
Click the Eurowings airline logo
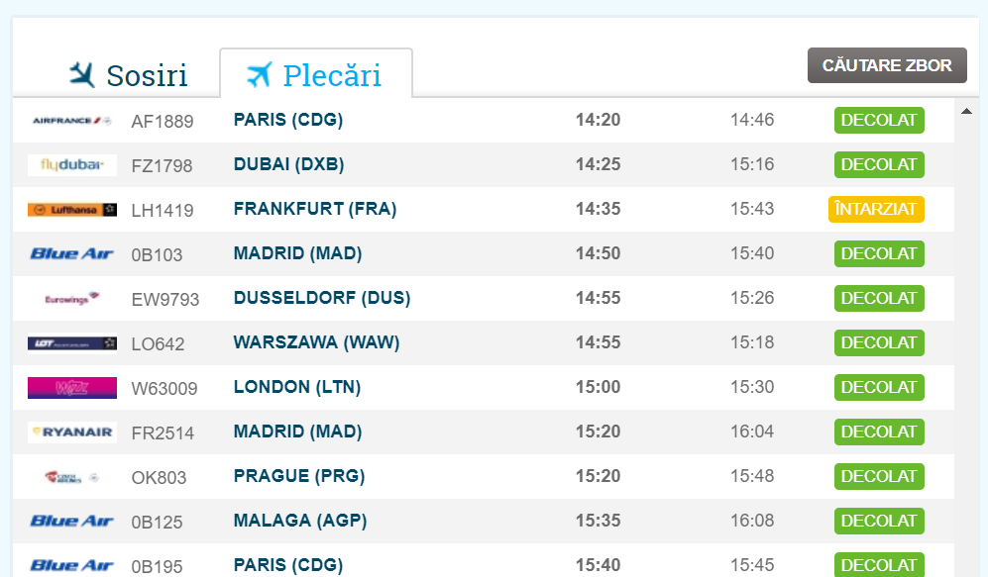click(x=71, y=299)
